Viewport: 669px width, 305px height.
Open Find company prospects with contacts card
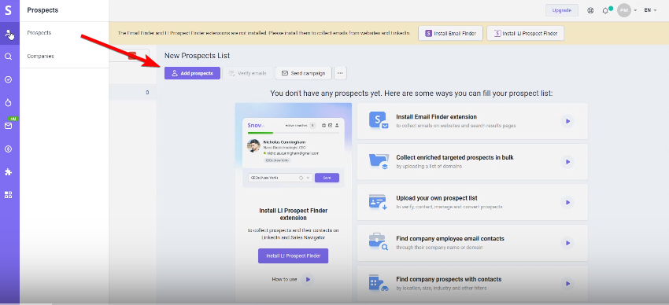tap(472, 283)
